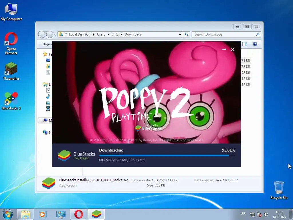Minimize the Explorer Downloads window
This screenshot has height=220, width=293.
pos(237,27)
